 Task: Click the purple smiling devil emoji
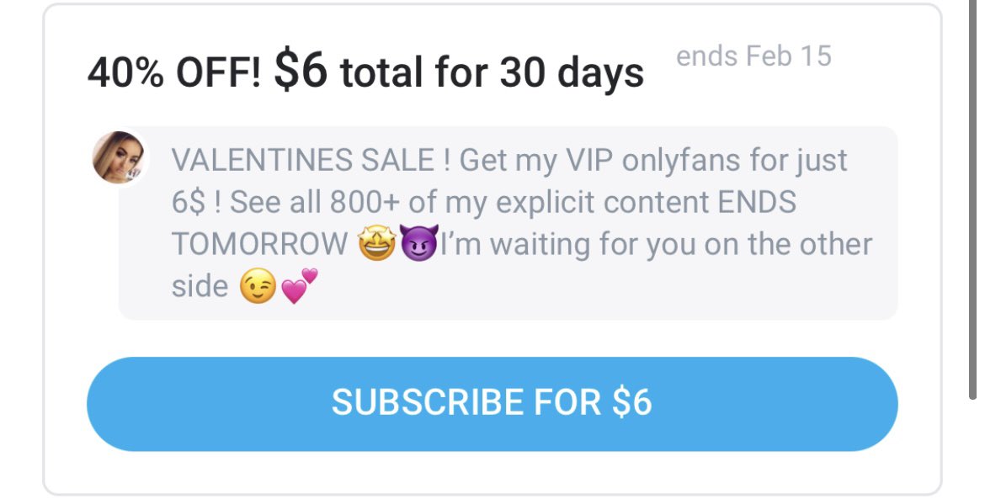point(419,244)
